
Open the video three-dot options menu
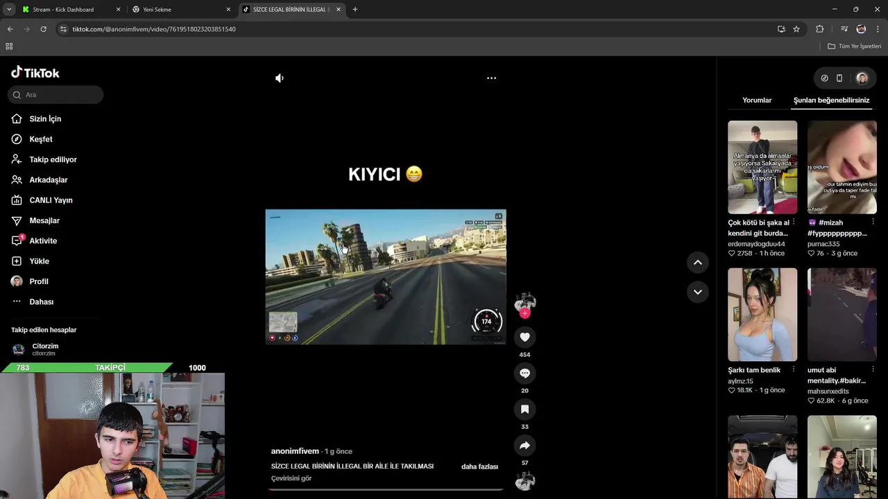pos(491,78)
